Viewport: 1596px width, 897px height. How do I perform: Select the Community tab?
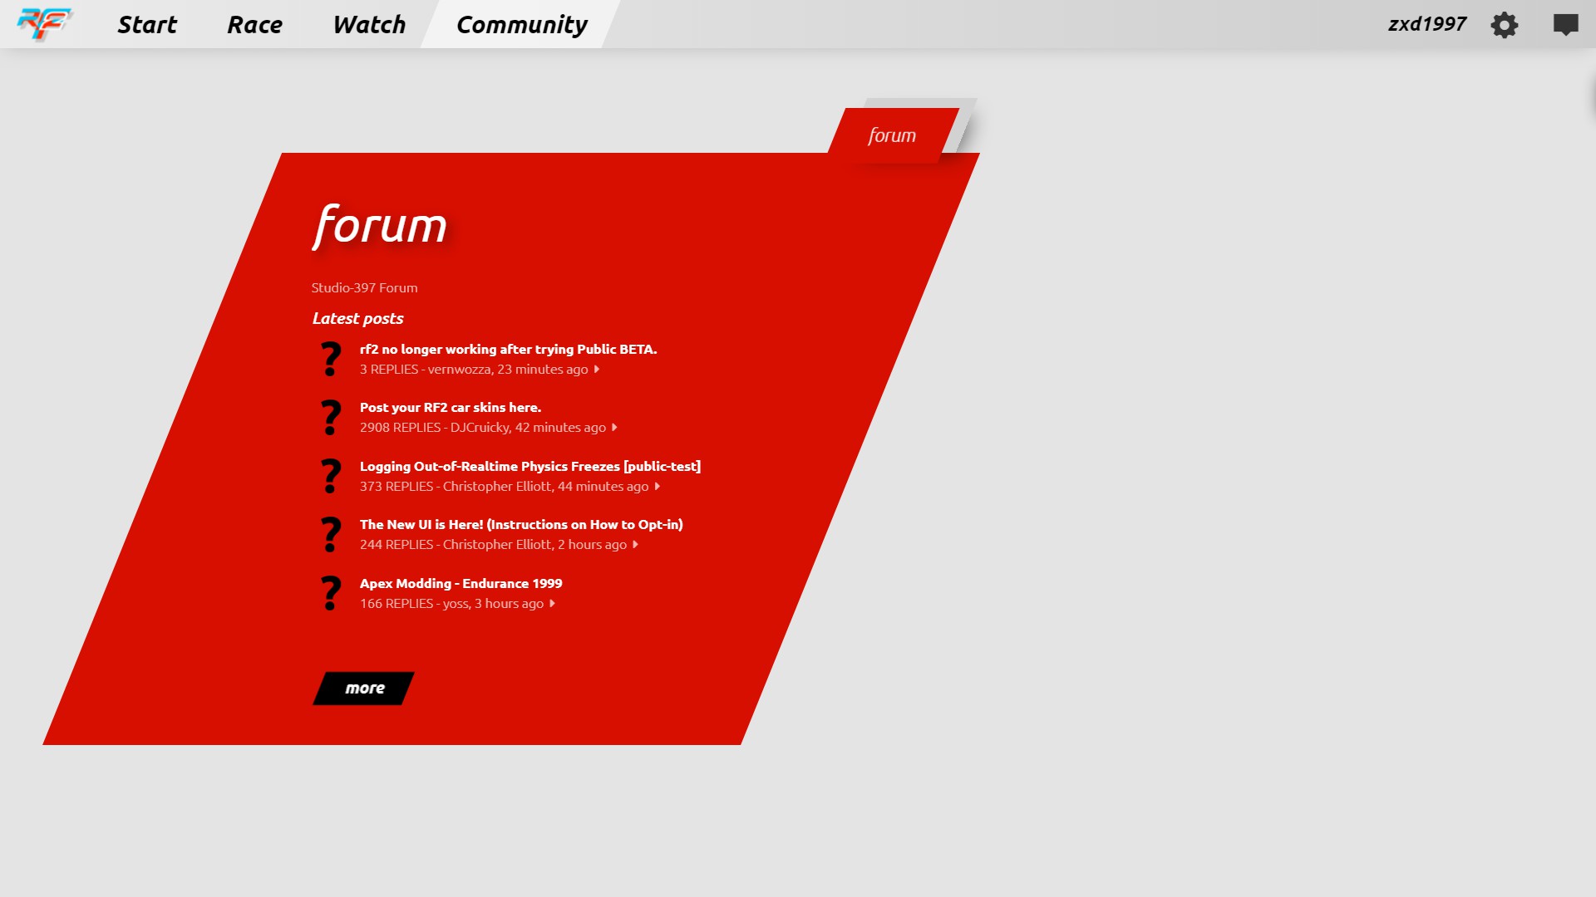522,25
